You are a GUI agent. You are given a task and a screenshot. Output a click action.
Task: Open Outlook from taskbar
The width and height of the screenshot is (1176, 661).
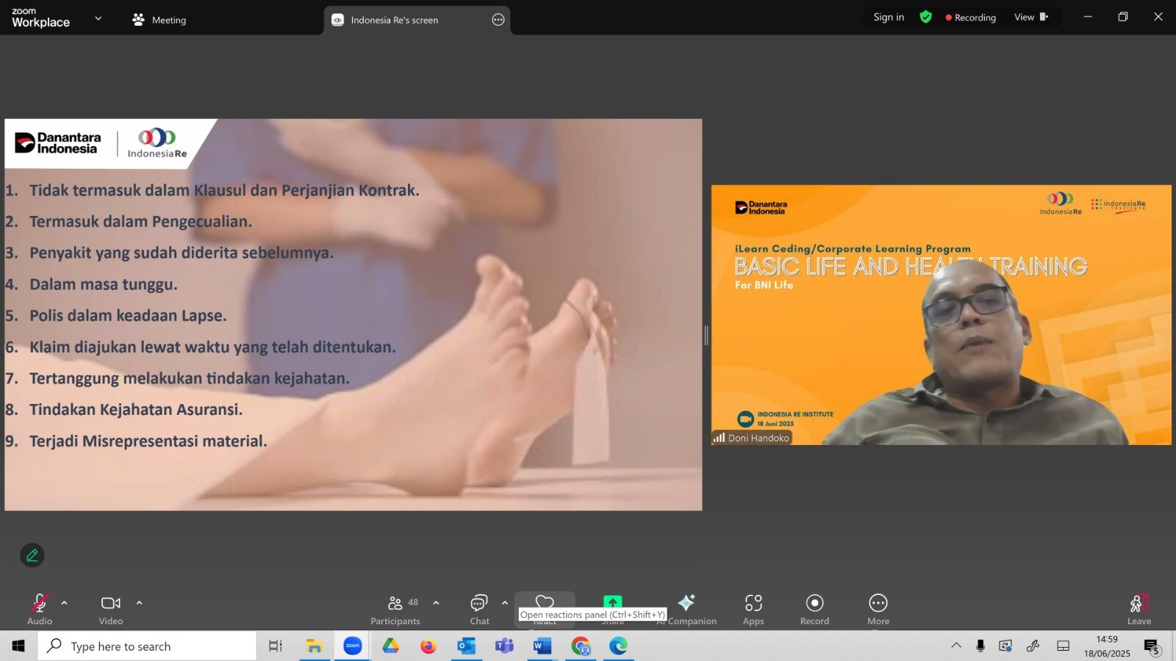[466, 646]
